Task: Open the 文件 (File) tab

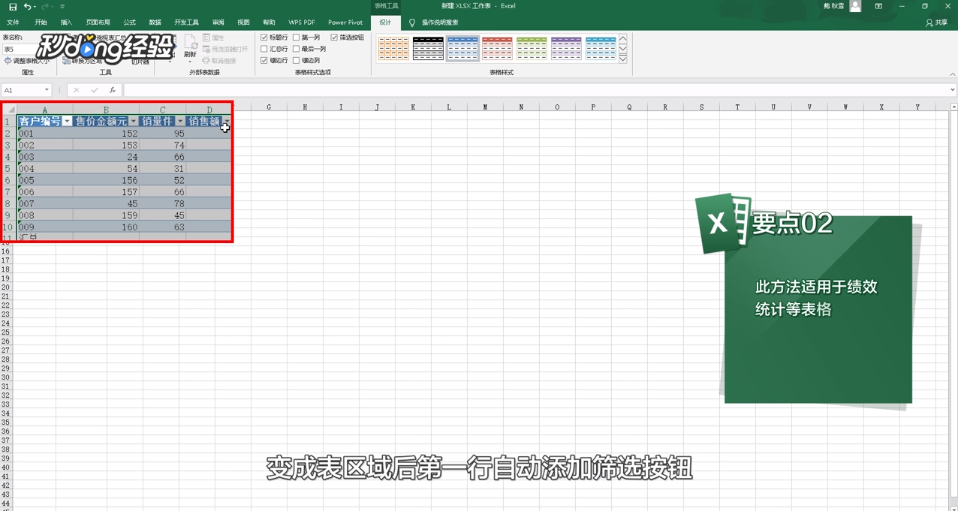Action: pyautogui.click(x=13, y=23)
